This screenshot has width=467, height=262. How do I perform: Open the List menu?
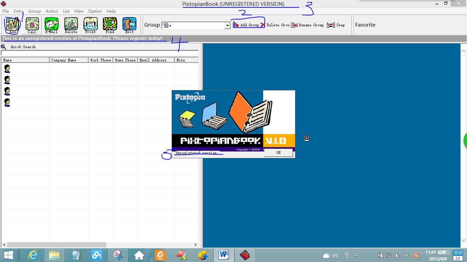pyautogui.click(x=66, y=11)
